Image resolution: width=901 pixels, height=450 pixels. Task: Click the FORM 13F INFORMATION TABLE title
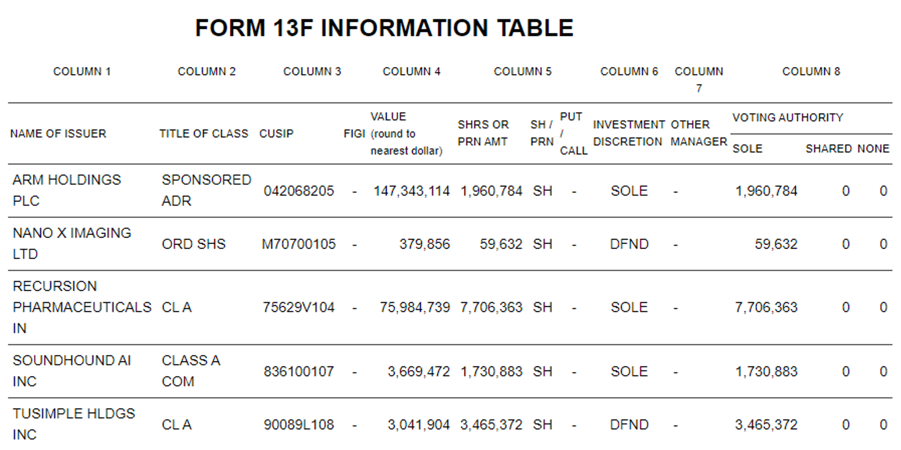click(x=384, y=28)
